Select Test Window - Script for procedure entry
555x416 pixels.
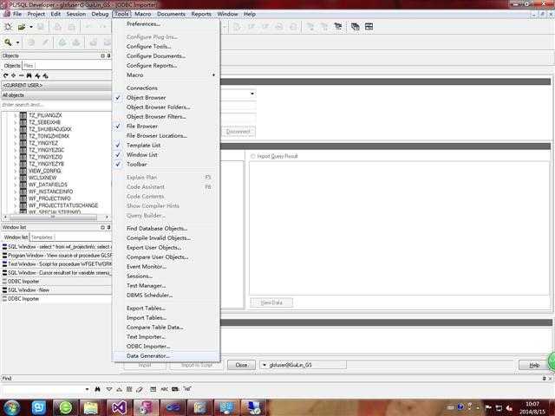pos(56,264)
